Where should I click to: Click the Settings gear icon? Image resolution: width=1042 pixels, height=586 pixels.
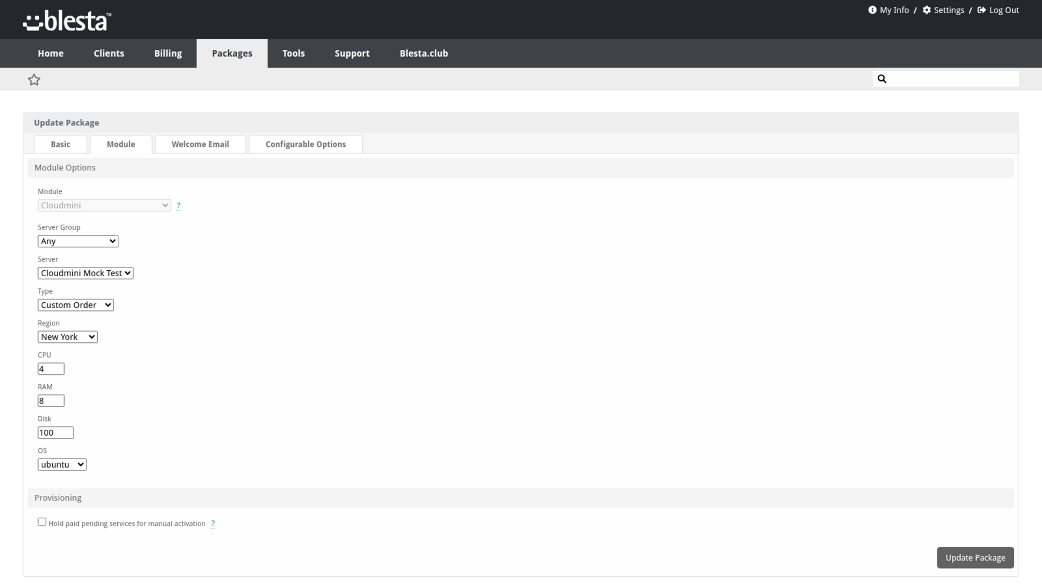pos(926,10)
